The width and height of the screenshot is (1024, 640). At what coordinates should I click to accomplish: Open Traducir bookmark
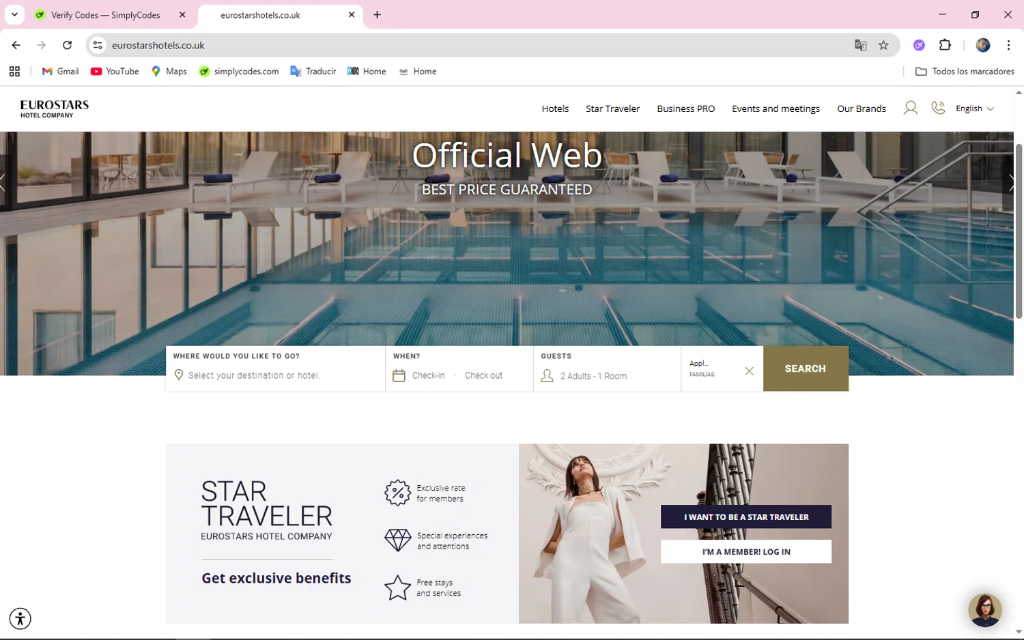(313, 71)
